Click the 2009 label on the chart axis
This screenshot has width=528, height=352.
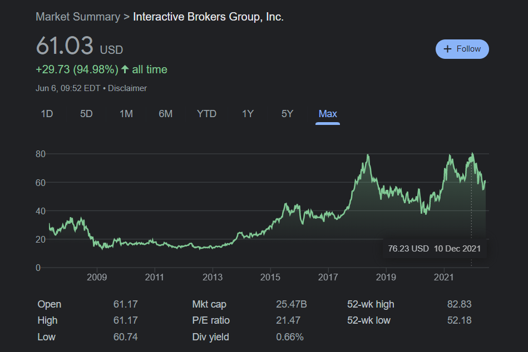pyautogui.click(x=97, y=277)
